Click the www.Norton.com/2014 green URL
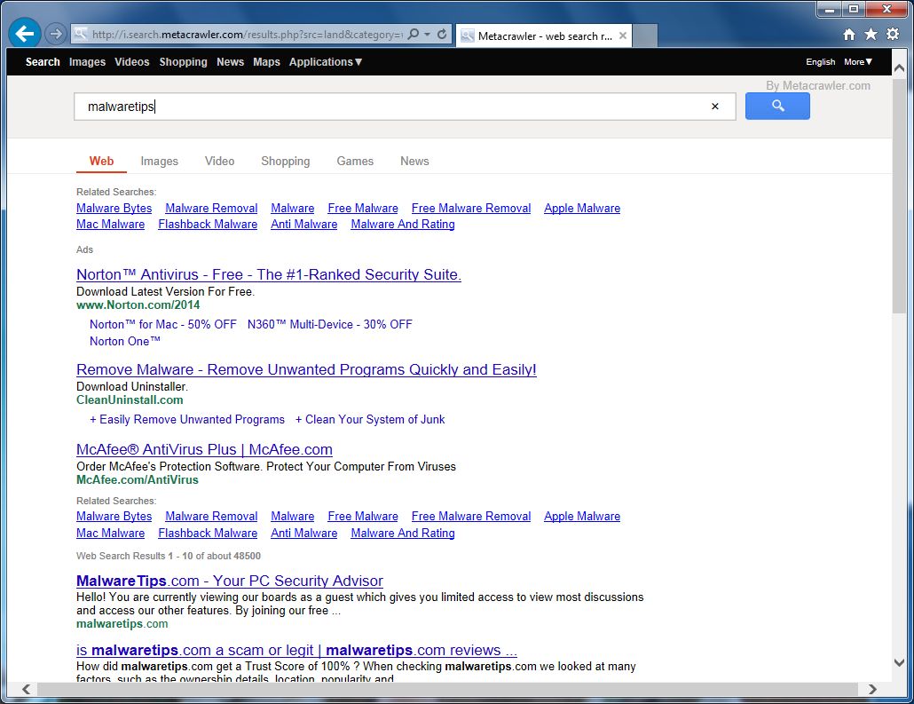The image size is (914, 704). (138, 305)
